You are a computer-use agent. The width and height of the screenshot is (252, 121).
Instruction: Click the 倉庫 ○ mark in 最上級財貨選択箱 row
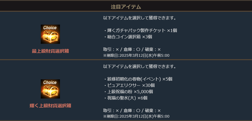click(x=138, y=50)
